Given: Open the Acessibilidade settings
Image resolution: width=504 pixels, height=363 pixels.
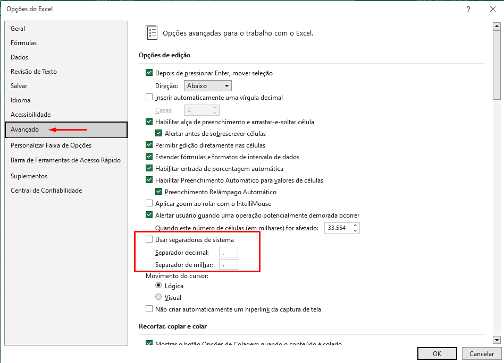Looking at the screenshot, I should pos(66,115).
